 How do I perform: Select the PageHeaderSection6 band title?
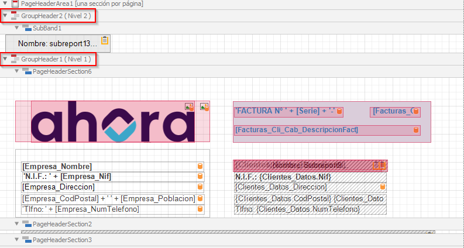tap(63, 71)
